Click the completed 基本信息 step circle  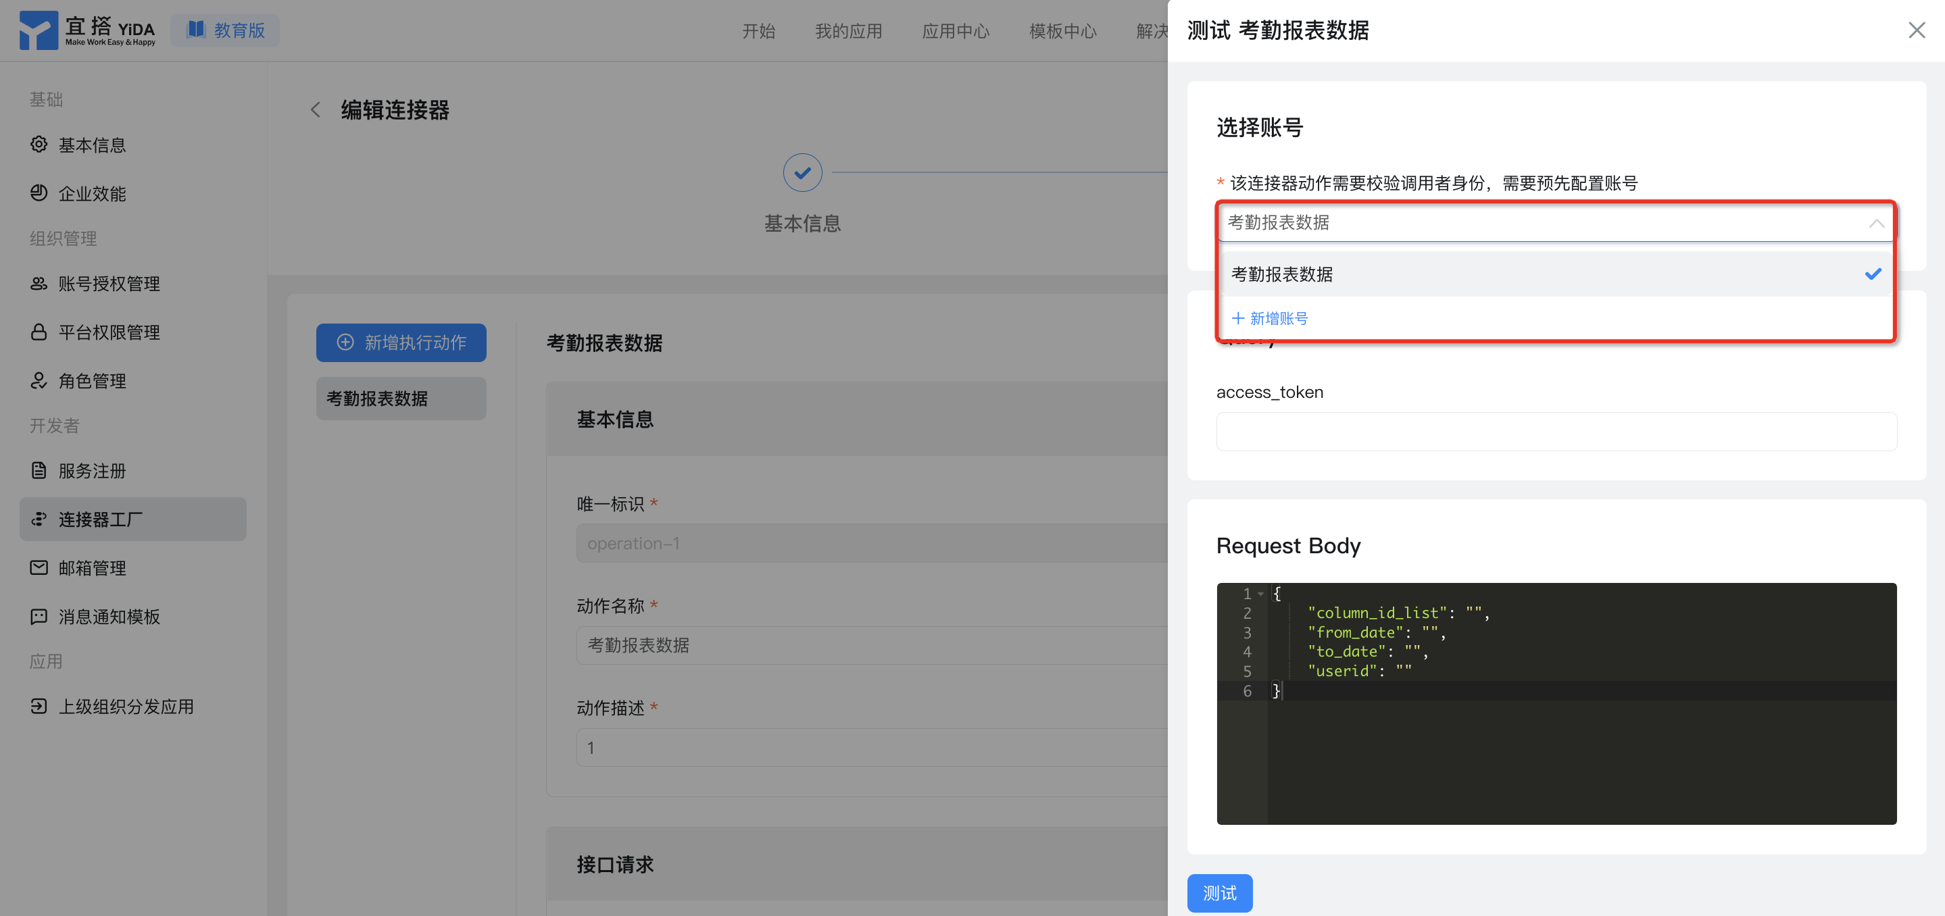point(802,173)
